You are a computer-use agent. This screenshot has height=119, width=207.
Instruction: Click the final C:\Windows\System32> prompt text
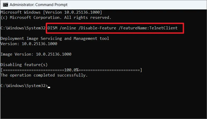(x=24, y=86)
